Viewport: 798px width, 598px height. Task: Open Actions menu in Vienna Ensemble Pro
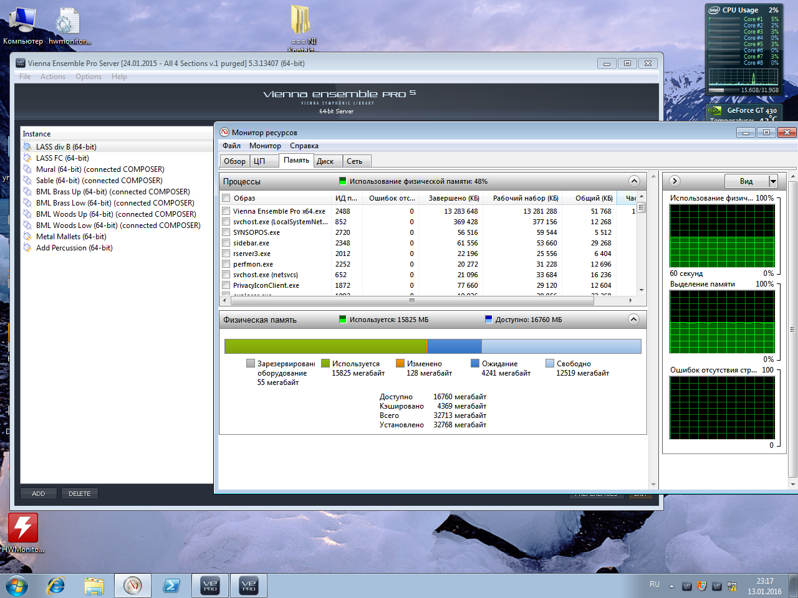point(53,77)
